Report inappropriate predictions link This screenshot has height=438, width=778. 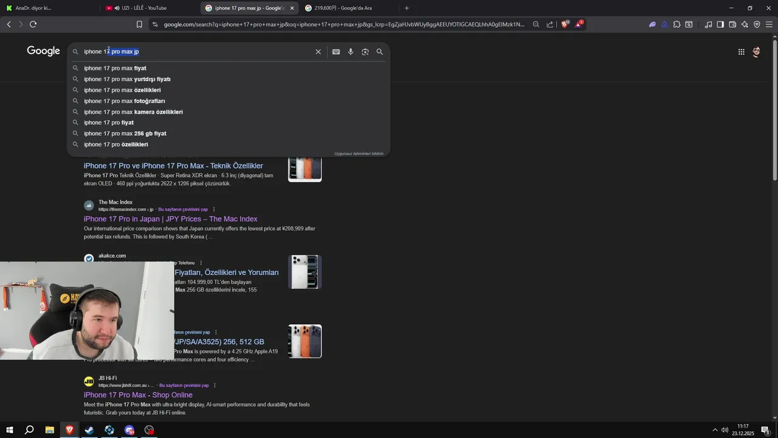(x=359, y=153)
